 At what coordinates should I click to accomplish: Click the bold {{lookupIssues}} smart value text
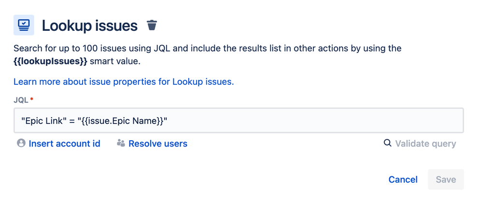click(x=50, y=61)
